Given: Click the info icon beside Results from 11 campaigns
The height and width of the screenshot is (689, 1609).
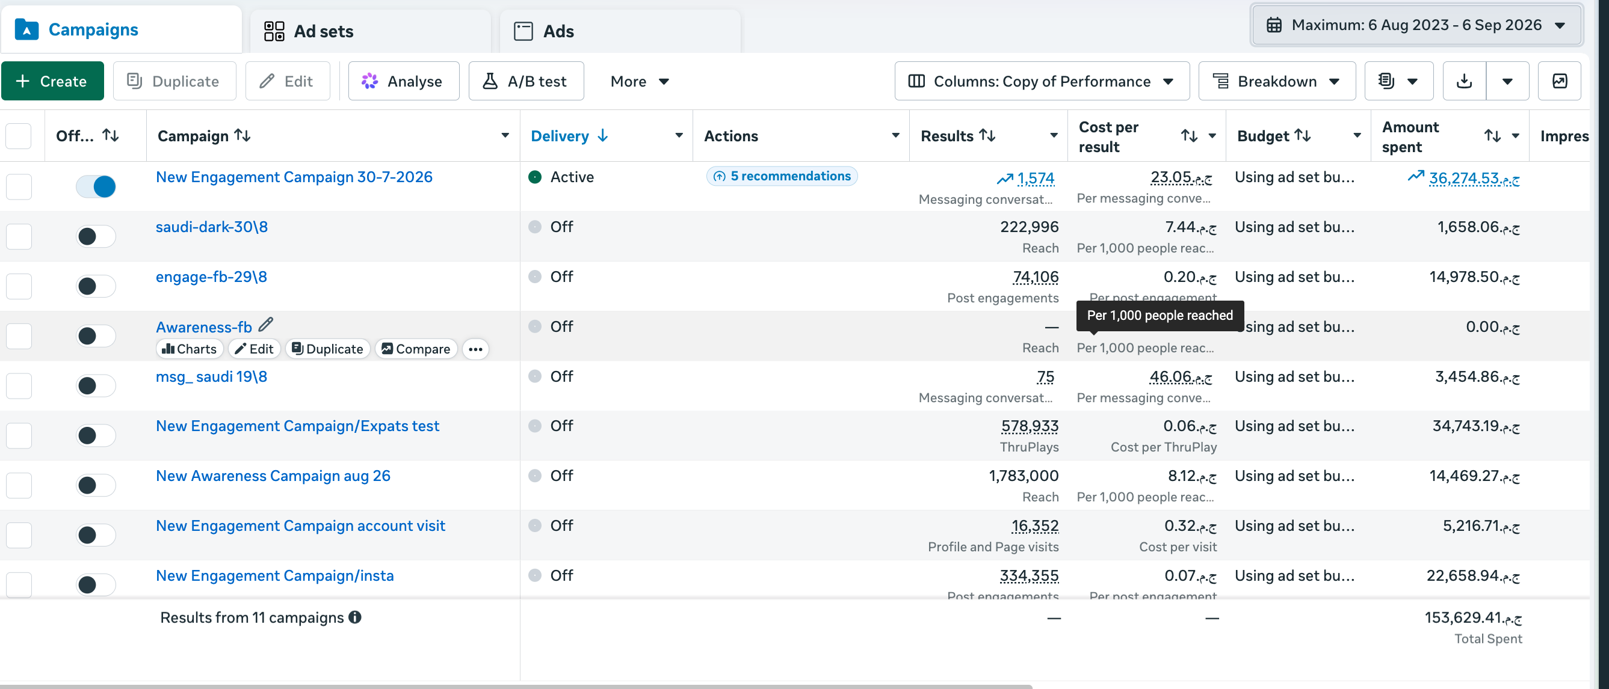Looking at the screenshot, I should click(x=355, y=617).
